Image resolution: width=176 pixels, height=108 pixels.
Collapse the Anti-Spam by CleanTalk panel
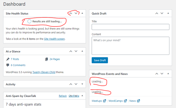coord(82,96)
